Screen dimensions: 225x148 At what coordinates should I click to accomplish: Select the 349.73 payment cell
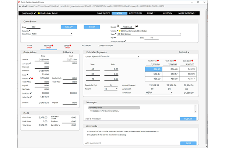[188, 69]
